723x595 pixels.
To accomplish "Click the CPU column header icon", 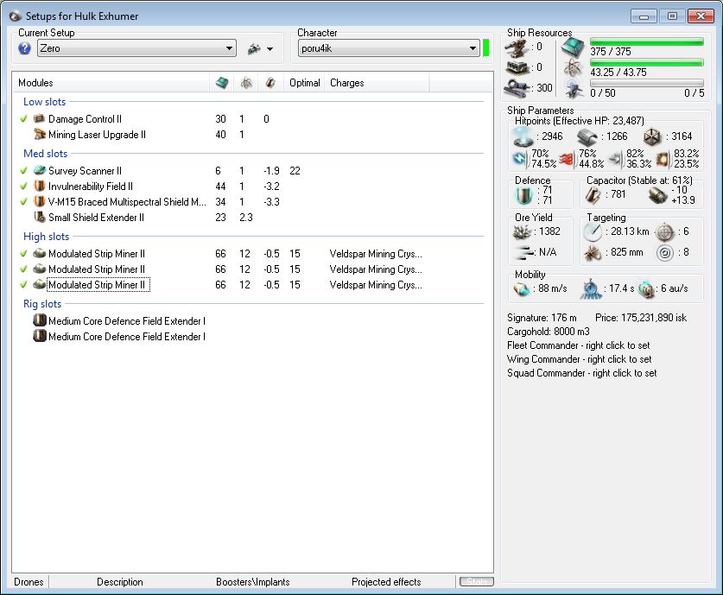I will (222, 83).
